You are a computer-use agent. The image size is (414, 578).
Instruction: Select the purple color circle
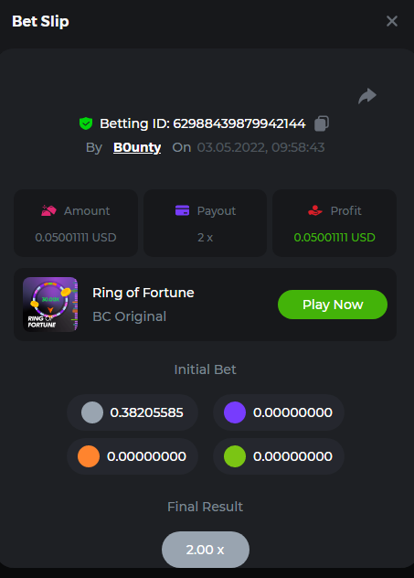(235, 412)
